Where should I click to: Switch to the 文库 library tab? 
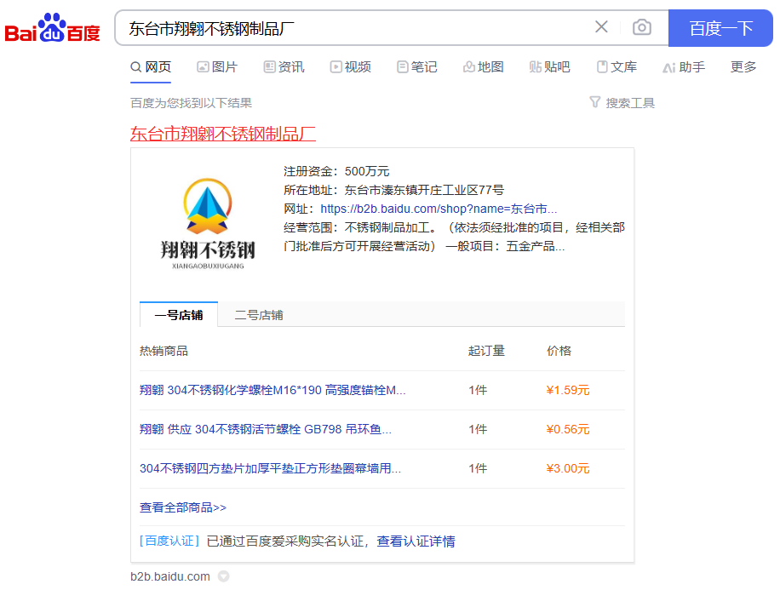tap(616, 66)
